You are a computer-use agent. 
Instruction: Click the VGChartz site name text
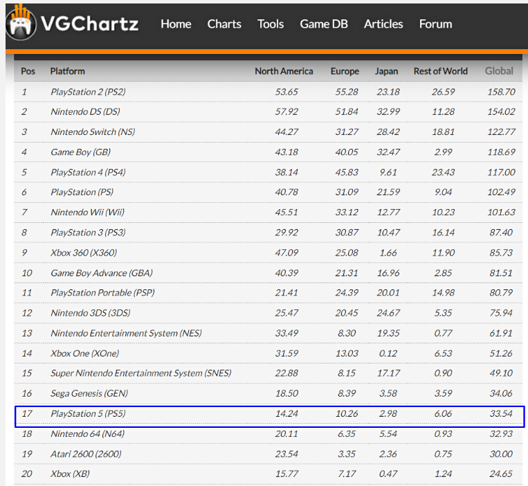point(89,24)
